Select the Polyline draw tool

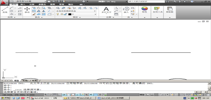click(x=20, y=8)
